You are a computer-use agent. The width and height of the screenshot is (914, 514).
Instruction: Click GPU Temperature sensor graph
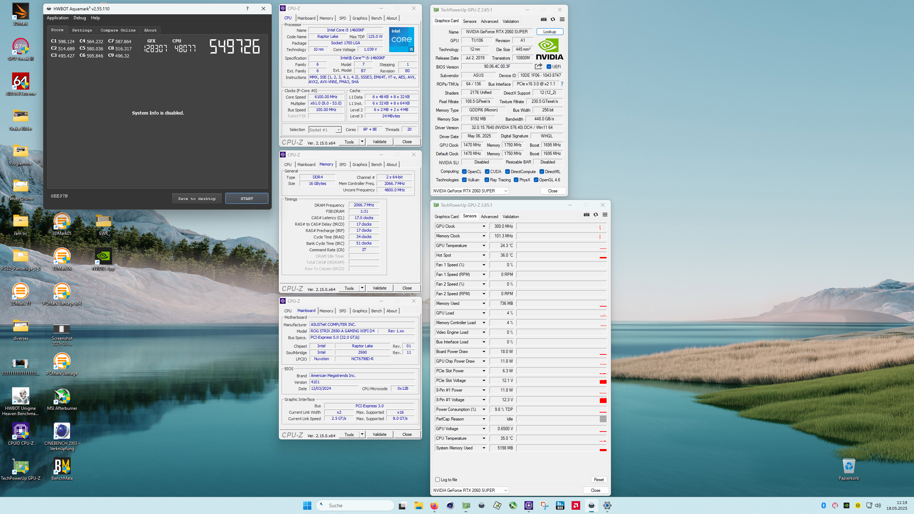pyautogui.click(x=562, y=246)
